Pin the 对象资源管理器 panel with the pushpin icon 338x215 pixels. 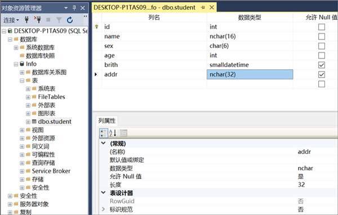click(x=74, y=8)
